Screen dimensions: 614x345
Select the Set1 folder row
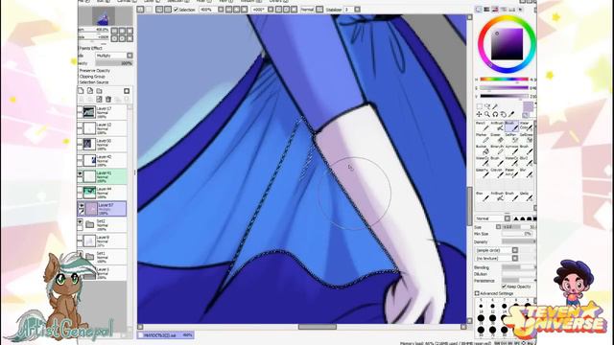pos(103,257)
